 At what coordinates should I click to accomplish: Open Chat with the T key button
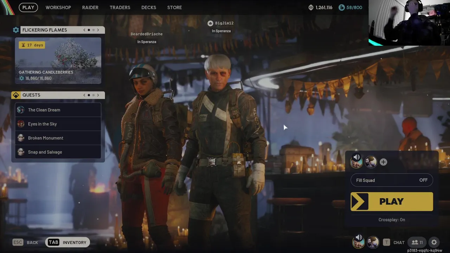[394, 242]
